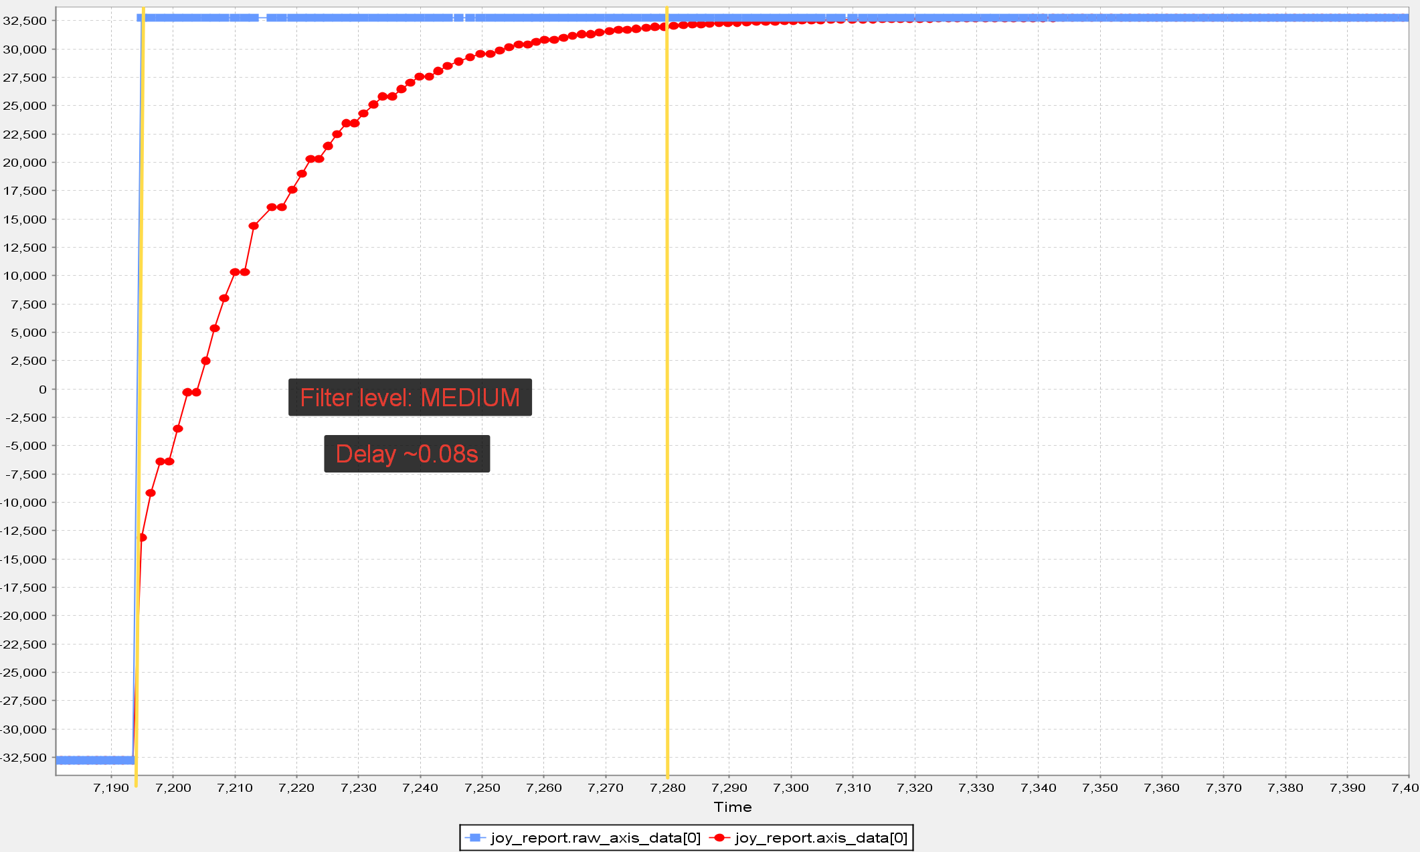
Task: Click the 7,280 x-axis tick label
Action: pos(668,788)
